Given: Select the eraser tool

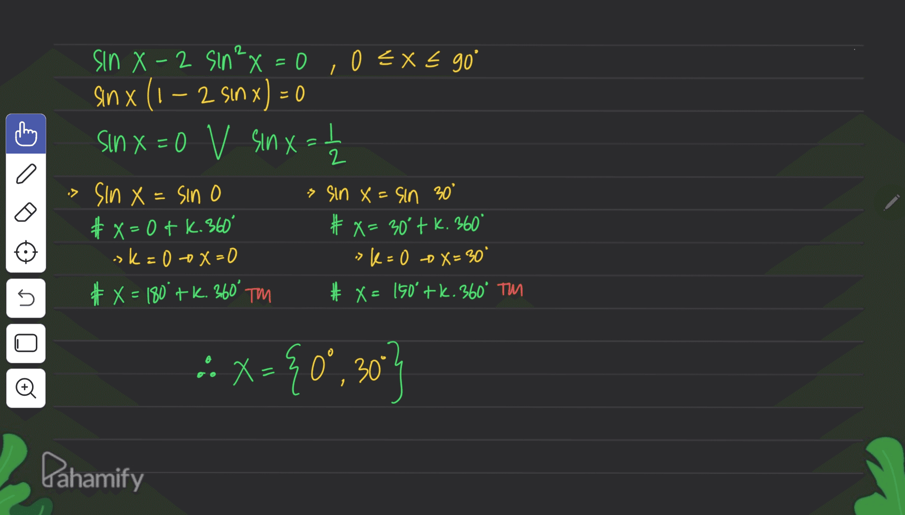Looking at the screenshot, I should pyautogui.click(x=26, y=213).
